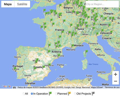This screenshot has height=98, width=120.
Task: Click the green flag near Lisboa
Action: coord(15,69)
